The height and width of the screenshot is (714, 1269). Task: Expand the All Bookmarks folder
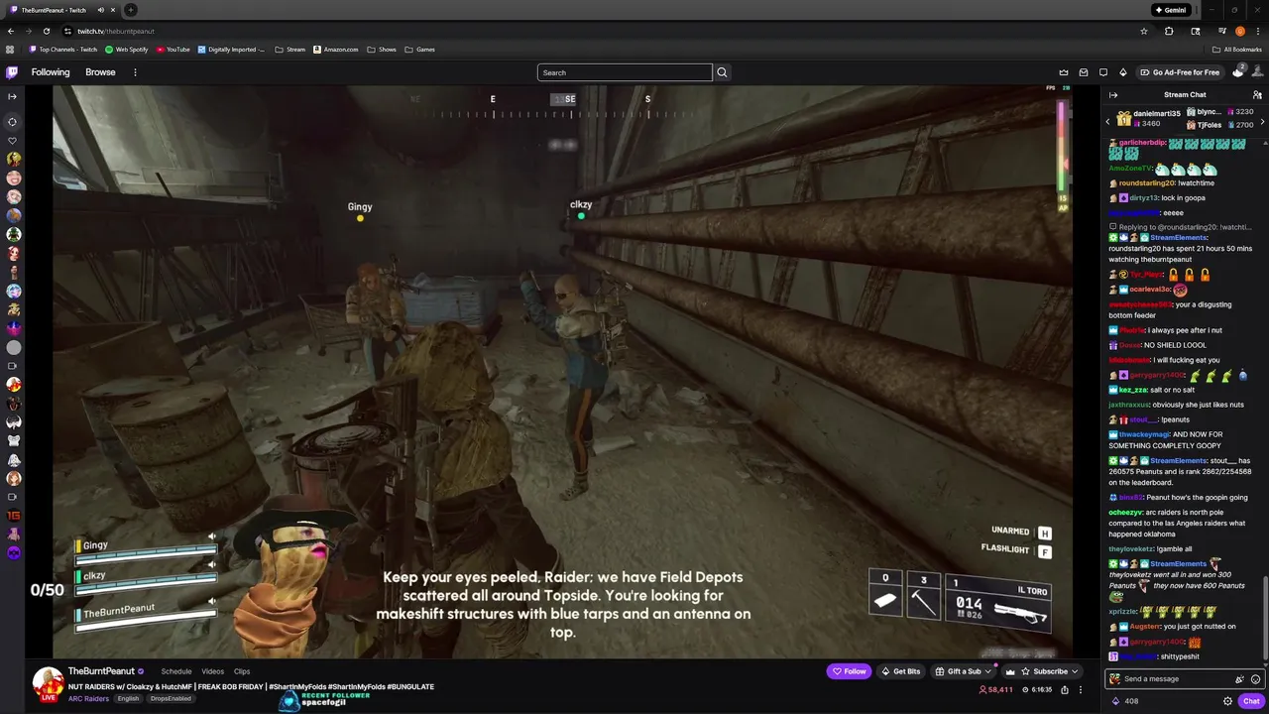(x=1236, y=50)
